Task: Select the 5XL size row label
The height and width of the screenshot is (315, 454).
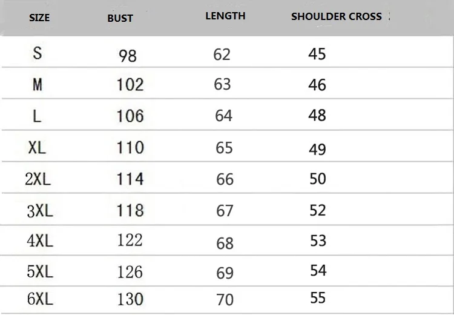Action: (40, 272)
